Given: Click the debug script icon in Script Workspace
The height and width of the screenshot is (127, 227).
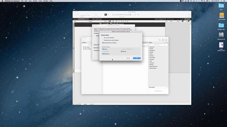Looking at the screenshot, I should pyautogui.click(x=160, y=40).
